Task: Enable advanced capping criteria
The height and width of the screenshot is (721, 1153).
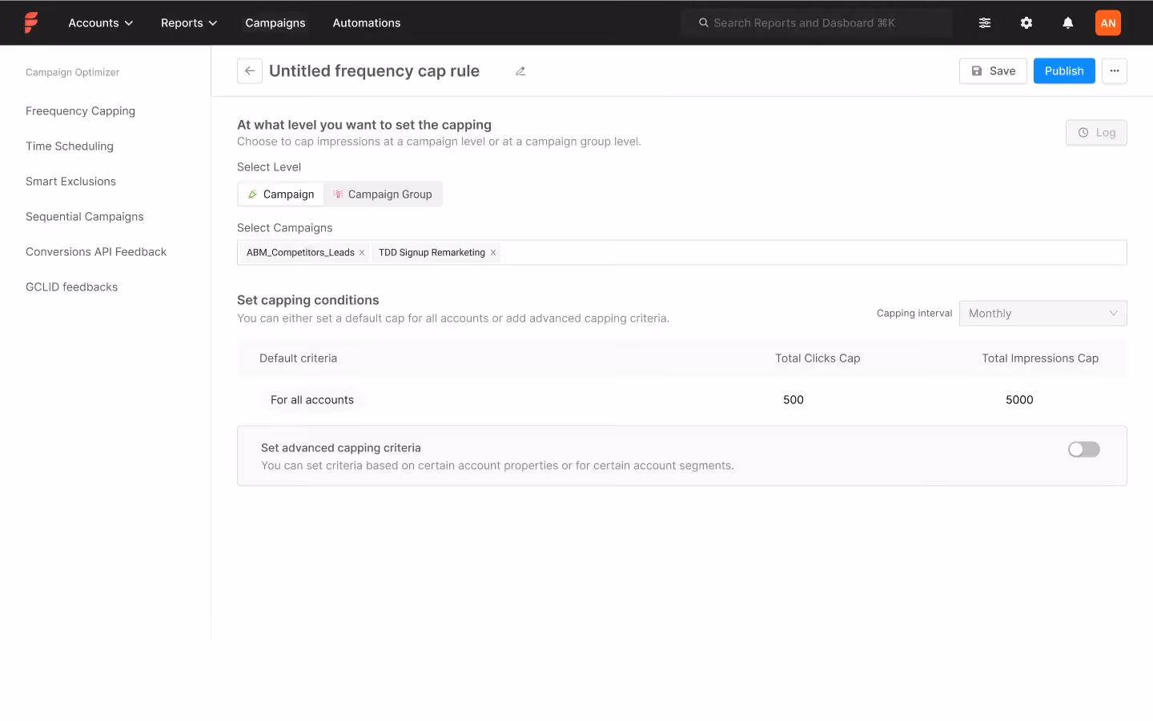Action: pyautogui.click(x=1083, y=449)
